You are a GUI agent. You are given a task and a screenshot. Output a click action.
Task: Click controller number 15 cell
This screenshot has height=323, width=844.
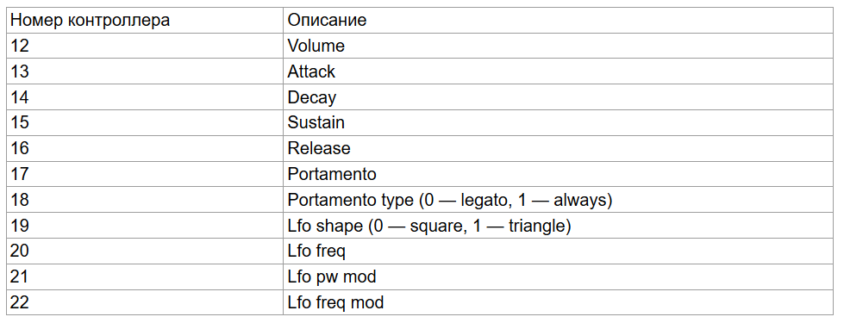(145, 122)
